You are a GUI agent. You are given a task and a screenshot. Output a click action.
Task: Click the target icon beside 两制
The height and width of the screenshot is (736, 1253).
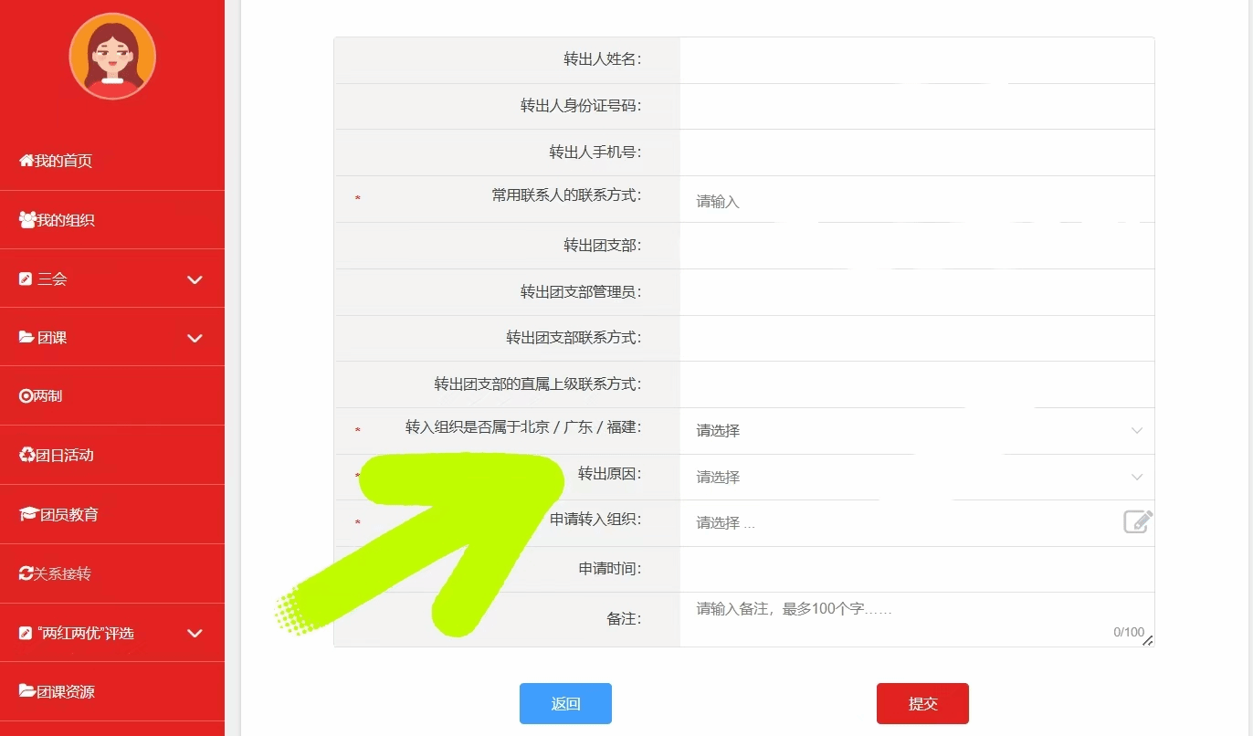[26, 396]
